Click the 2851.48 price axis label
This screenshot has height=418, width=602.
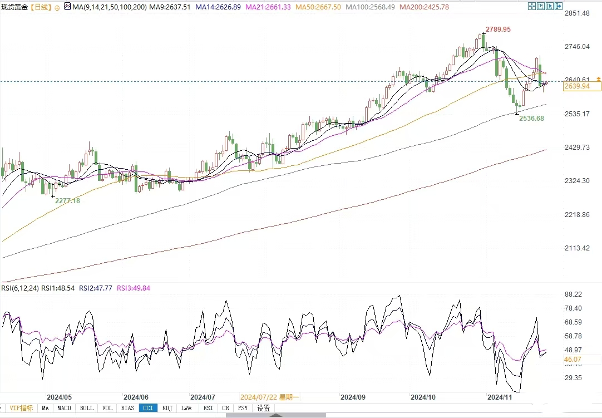[577, 13]
